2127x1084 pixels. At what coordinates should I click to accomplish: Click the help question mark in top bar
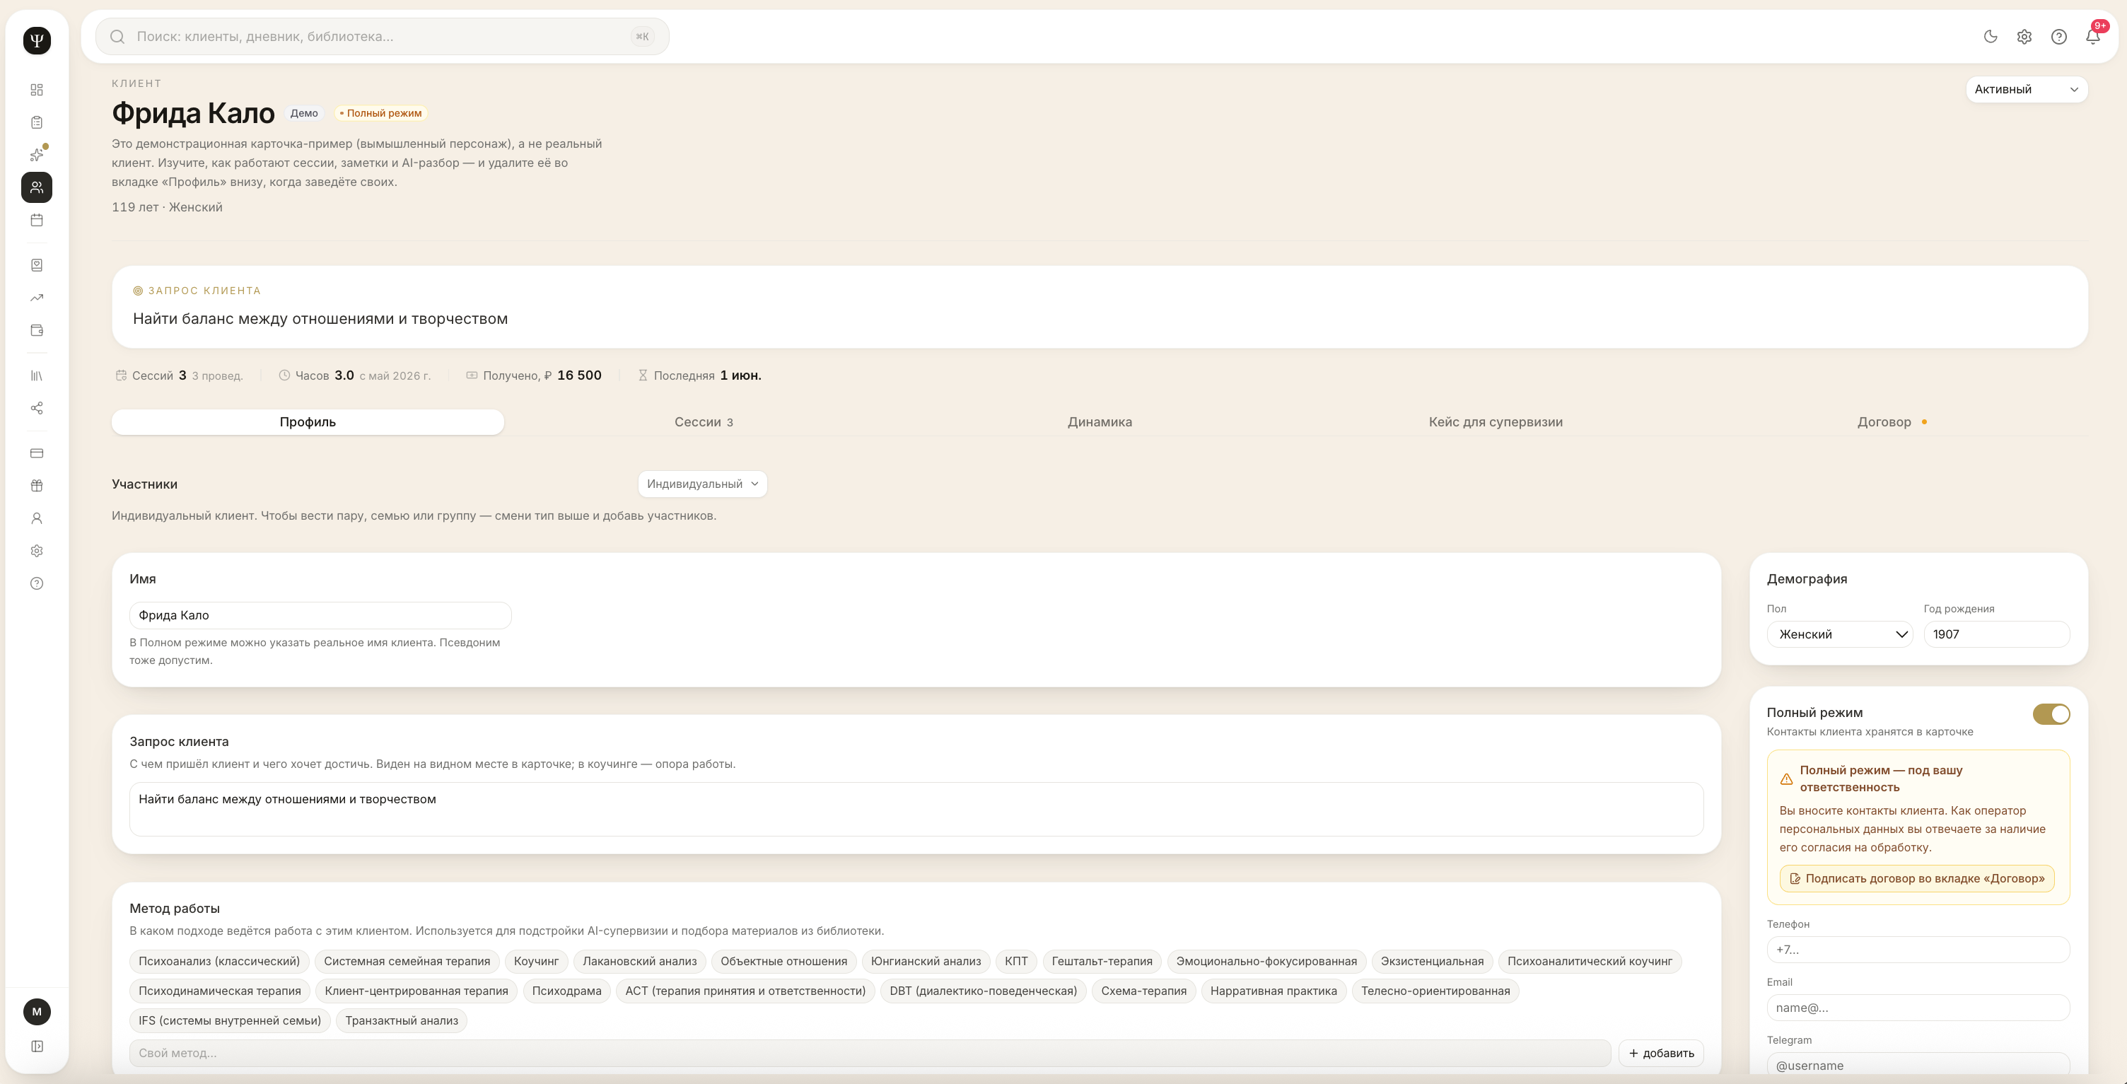[x=2058, y=36]
